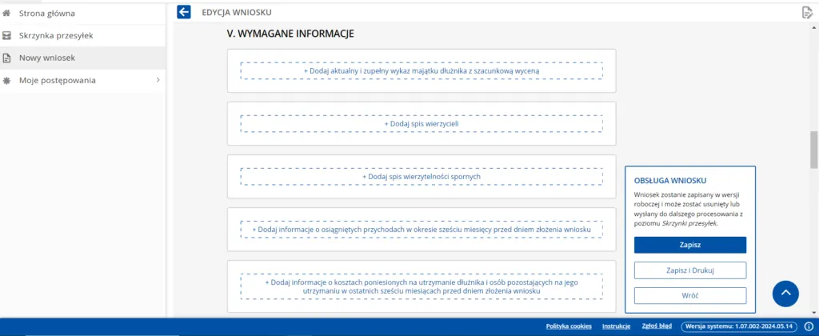
Task: Click the round scroll-to-top arrow button
Action: [x=785, y=294]
